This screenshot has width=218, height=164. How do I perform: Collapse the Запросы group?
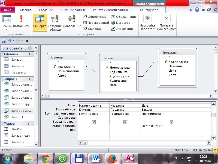(x=29, y=79)
